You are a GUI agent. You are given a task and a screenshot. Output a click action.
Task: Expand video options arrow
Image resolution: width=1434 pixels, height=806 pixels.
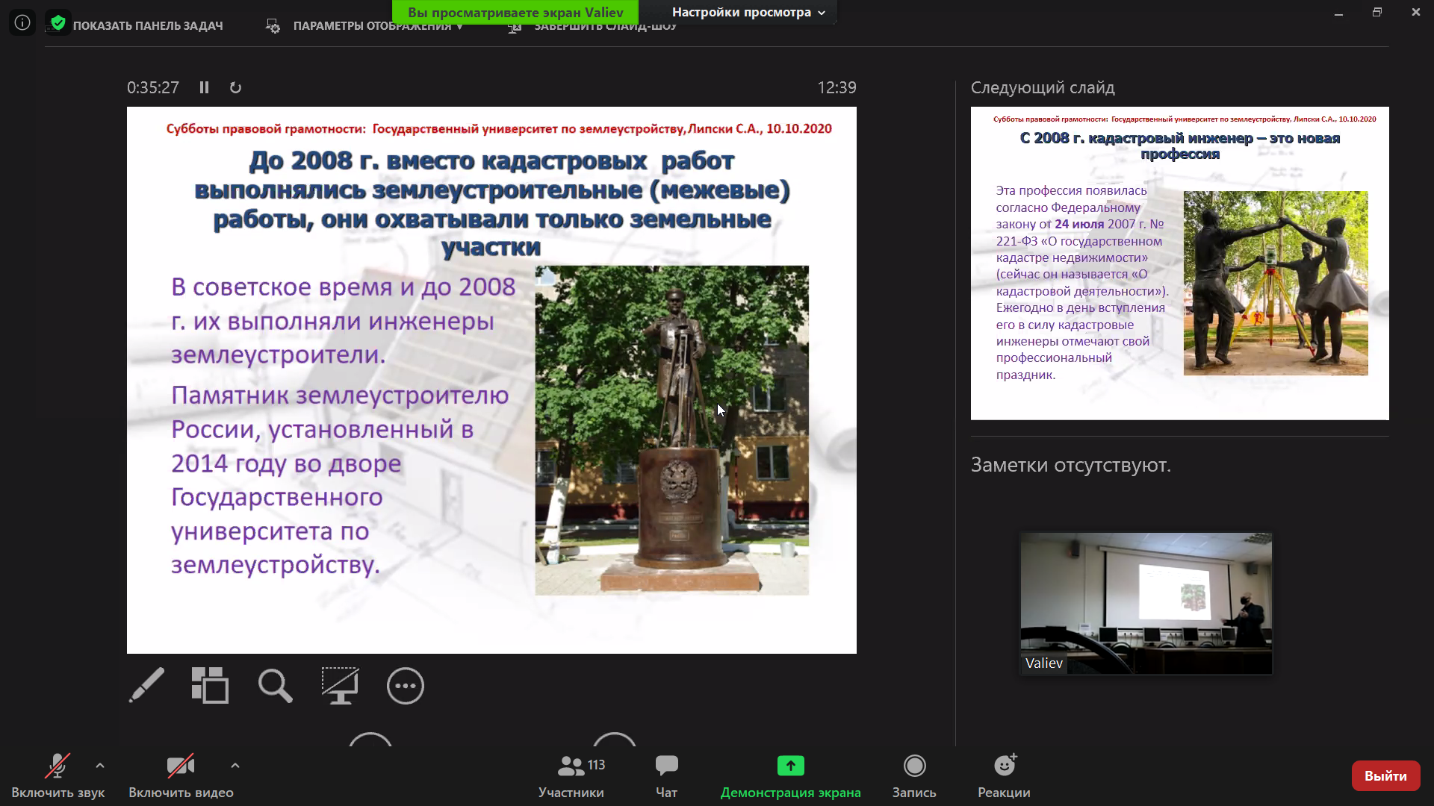pyautogui.click(x=235, y=766)
